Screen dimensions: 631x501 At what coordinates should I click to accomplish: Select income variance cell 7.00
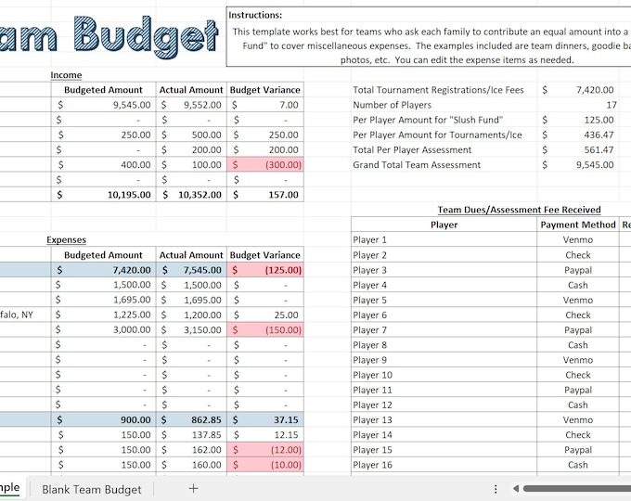[x=265, y=105]
